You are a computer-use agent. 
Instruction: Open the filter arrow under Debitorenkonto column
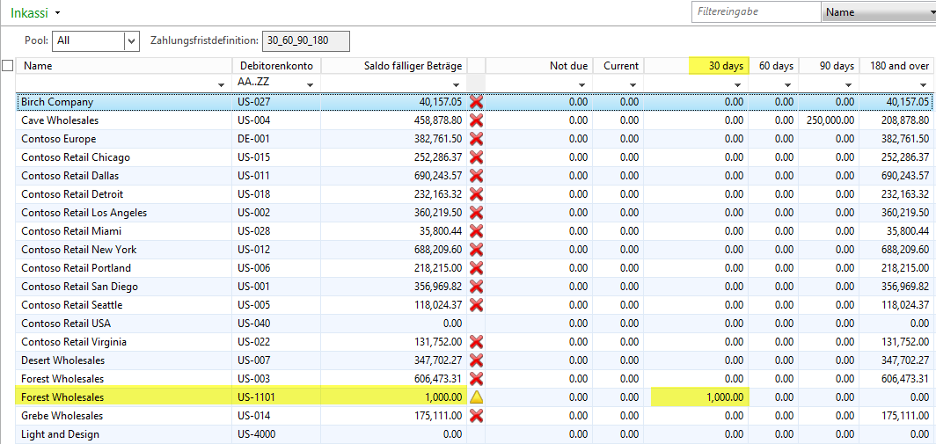click(x=310, y=84)
